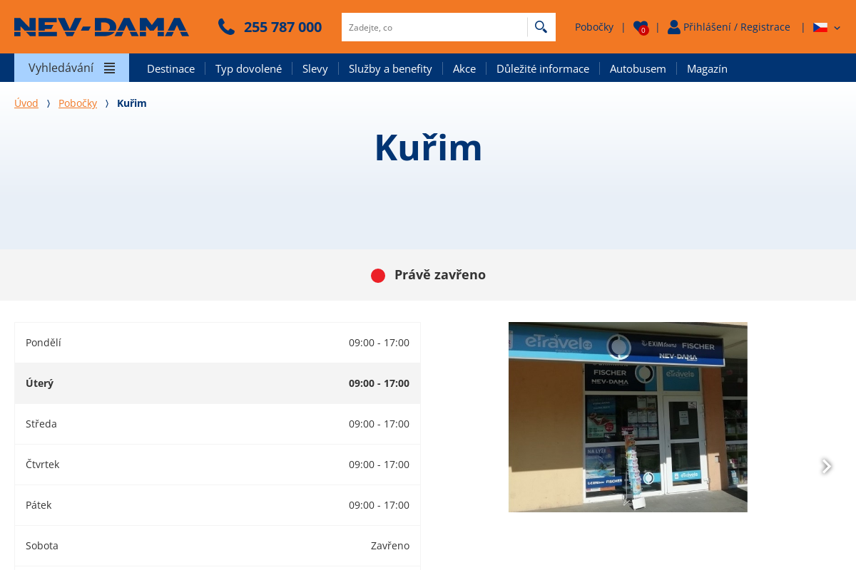Screen dimensions: 856x570
Task: Open the Typ dovolené menu
Action: (248, 68)
